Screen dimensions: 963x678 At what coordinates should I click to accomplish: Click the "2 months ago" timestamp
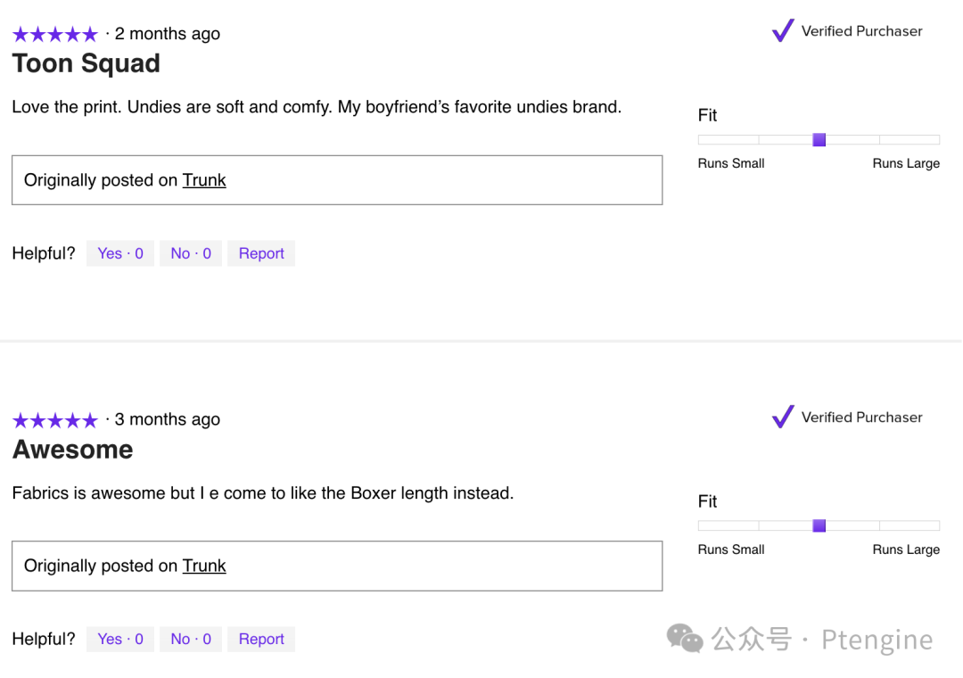(168, 34)
